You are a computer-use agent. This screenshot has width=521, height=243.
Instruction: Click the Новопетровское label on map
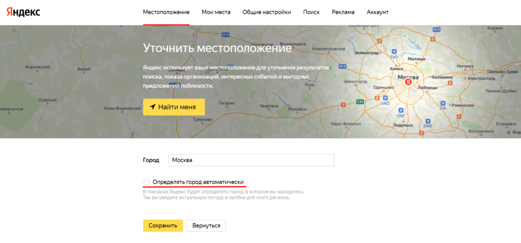[329, 49]
